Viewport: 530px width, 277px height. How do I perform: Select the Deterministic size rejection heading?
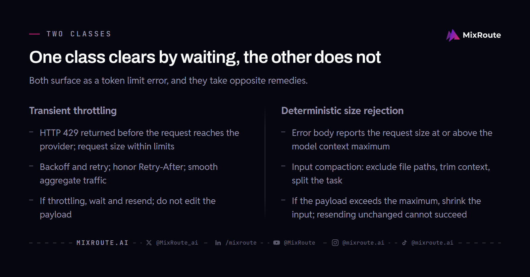click(x=343, y=111)
